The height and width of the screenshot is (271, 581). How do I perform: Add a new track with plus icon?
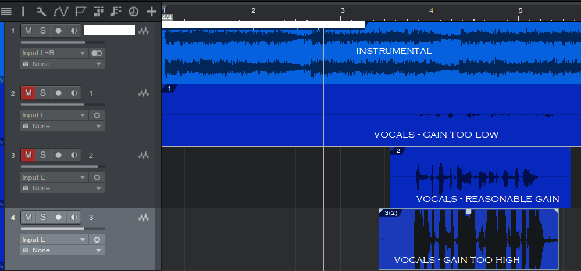[x=151, y=12]
